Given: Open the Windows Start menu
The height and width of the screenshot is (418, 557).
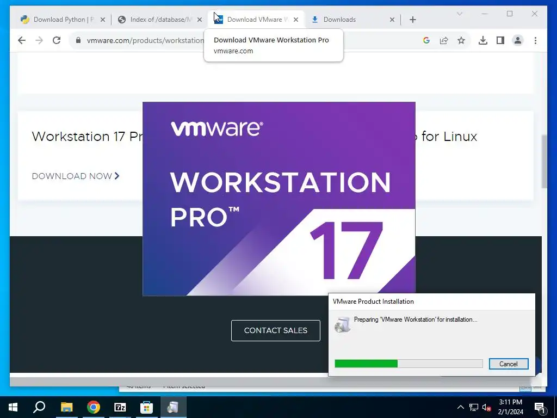Looking at the screenshot, I should [x=13, y=407].
